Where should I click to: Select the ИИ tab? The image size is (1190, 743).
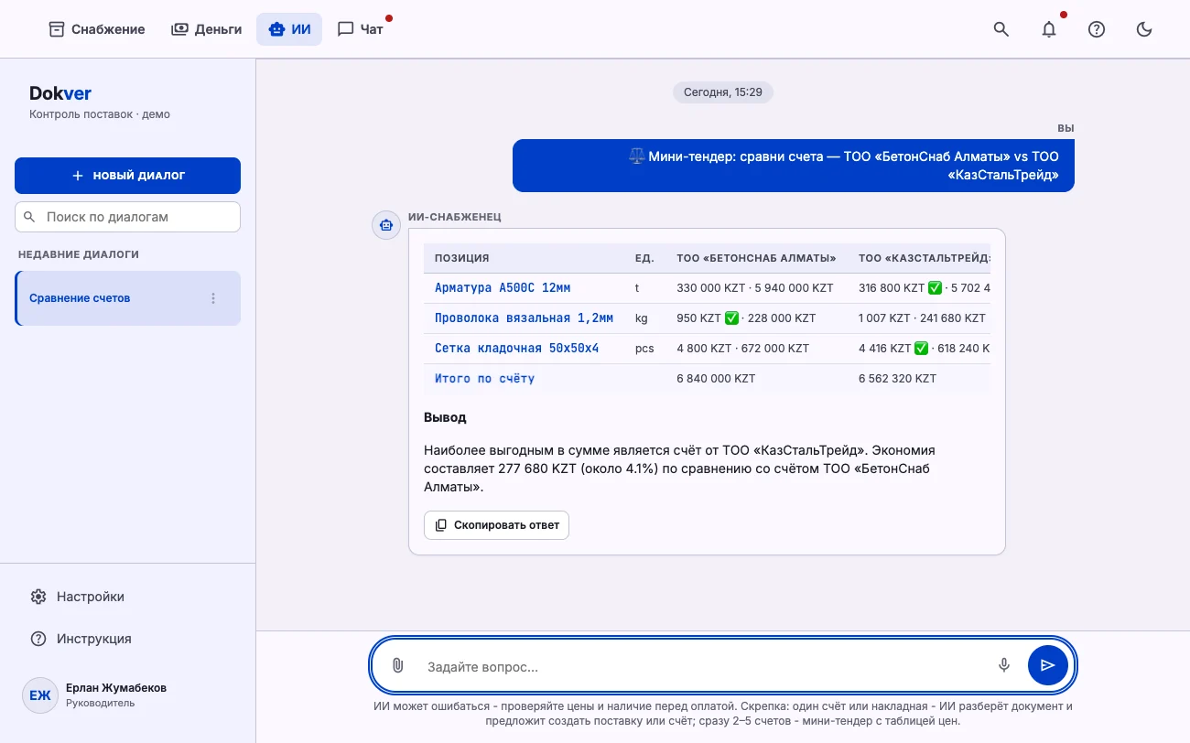click(289, 29)
